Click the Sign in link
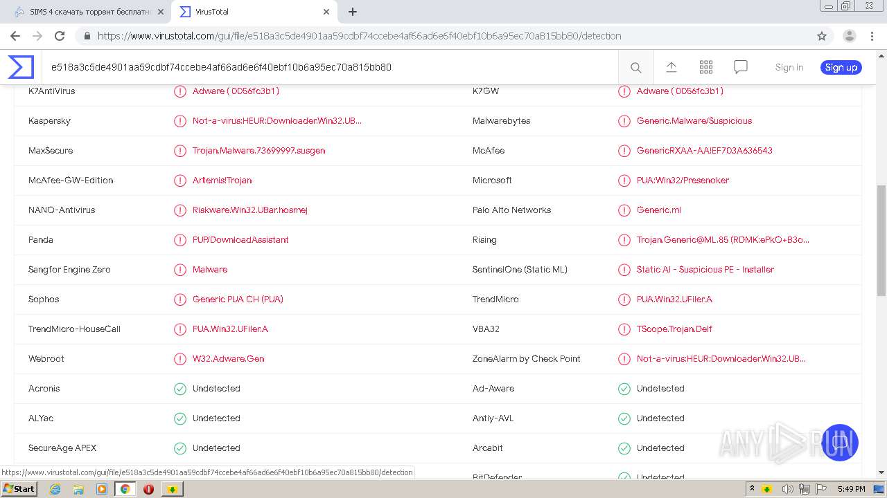 coord(789,67)
